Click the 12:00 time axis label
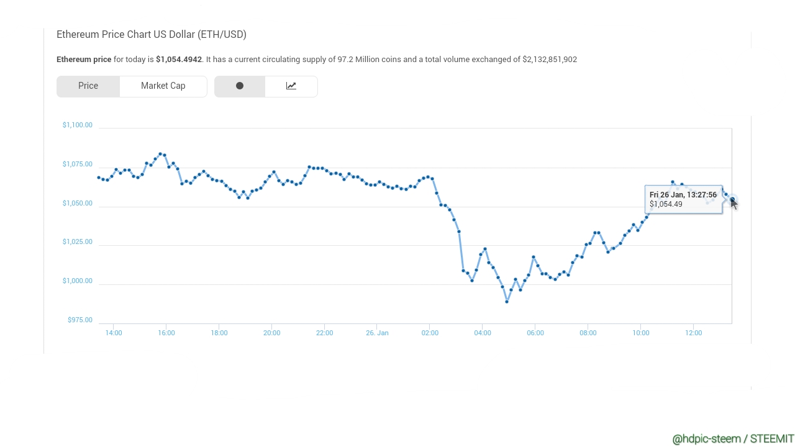The image size is (795, 447). pyautogui.click(x=694, y=333)
